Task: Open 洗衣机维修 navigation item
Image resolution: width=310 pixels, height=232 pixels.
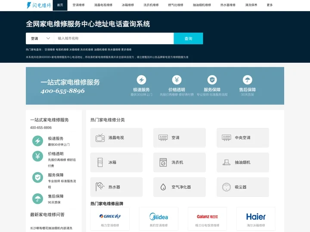Action: 151,5
